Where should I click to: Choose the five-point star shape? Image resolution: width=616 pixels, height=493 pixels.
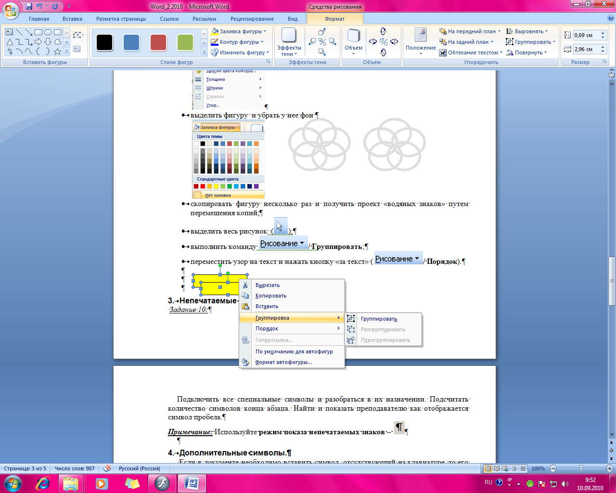[x=58, y=52]
